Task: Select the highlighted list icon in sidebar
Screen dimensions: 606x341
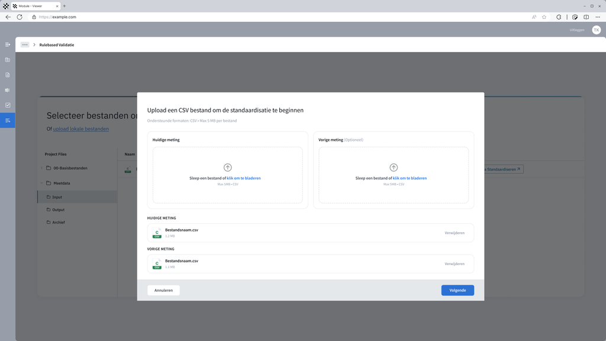Action: click(x=7, y=121)
